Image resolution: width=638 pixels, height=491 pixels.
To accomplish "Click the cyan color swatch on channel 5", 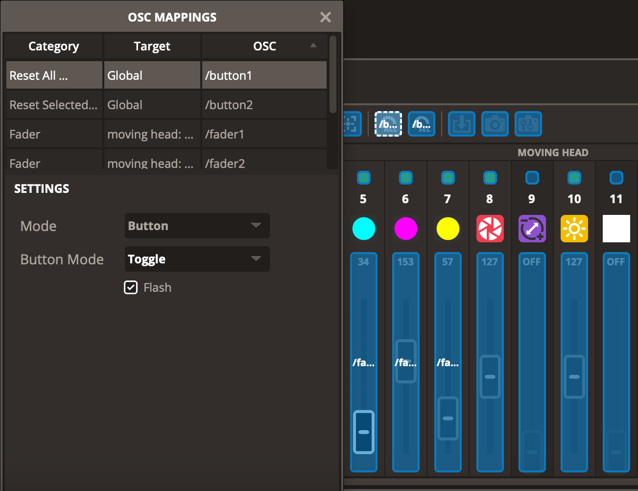I will [363, 229].
